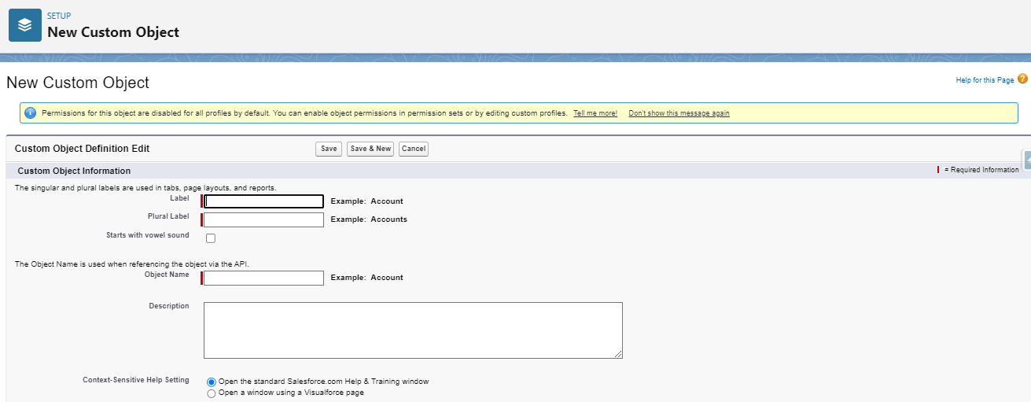Viewport: 1031px width, 402px height.
Task: Cancel the custom object creation
Action: click(413, 149)
